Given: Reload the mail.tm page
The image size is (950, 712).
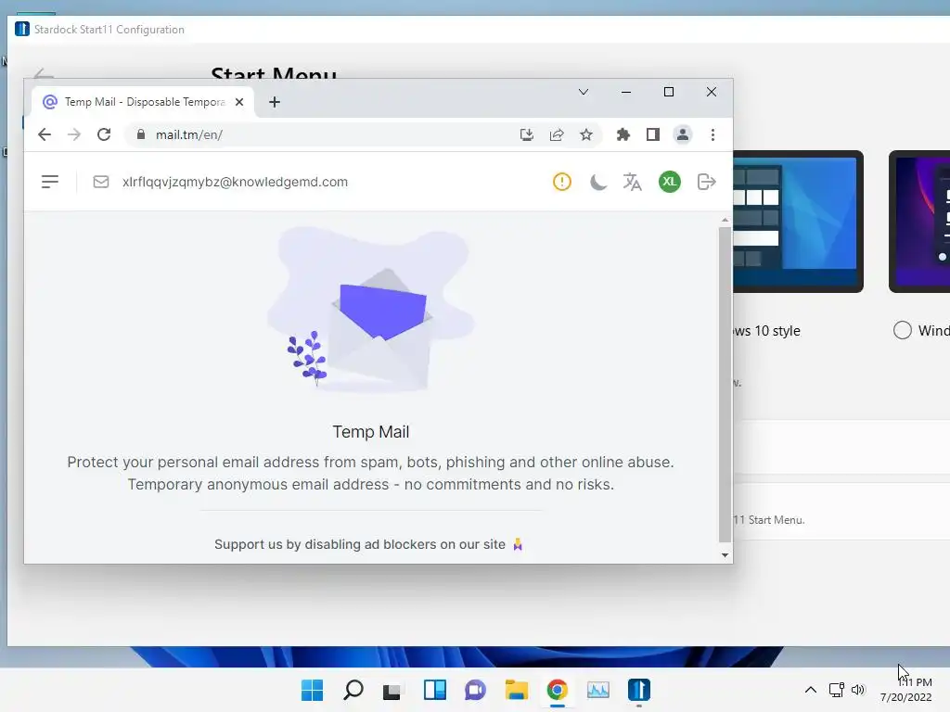Looking at the screenshot, I should [x=104, y=134].
